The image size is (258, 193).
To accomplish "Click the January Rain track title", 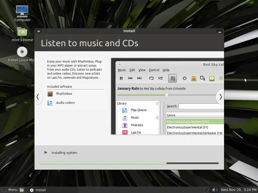I will point(128,88).
